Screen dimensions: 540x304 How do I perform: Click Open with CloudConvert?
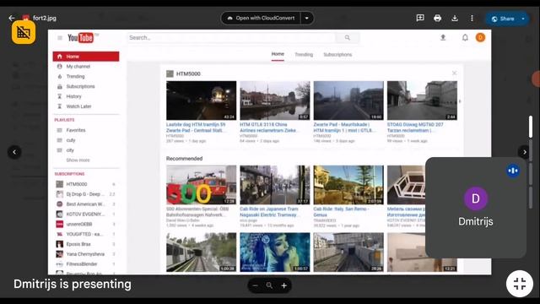pyautogui.click(x=261, y=18)
